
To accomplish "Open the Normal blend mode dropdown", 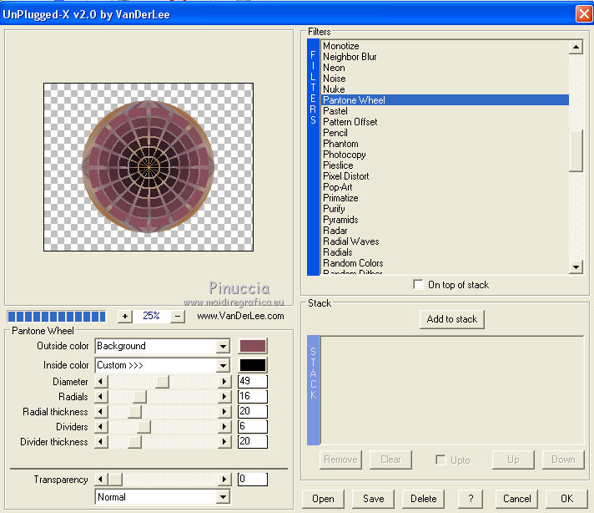I will point(223,497).
